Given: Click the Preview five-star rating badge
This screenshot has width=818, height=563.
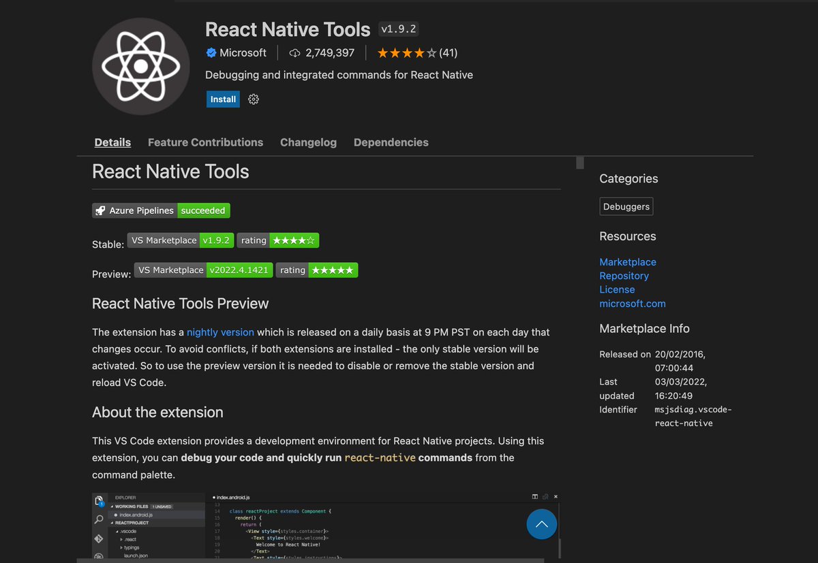Looking at the screenshot, I should [317, 270].
